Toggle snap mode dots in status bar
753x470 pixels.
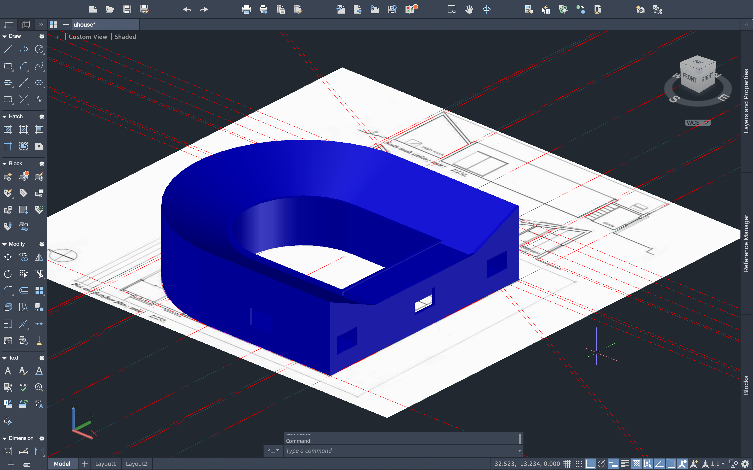pyautogui.click(x=579, y=464)
